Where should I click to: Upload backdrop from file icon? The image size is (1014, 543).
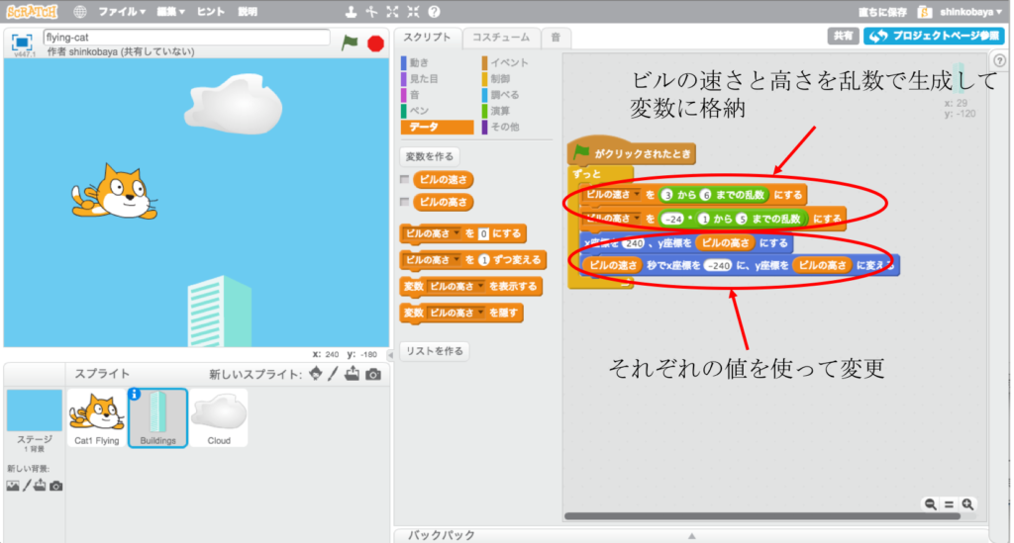40,486
